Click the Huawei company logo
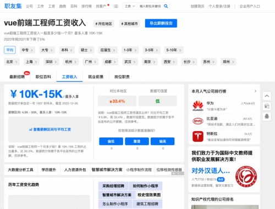Image resolution: width=275 pixels, height=209 pixels. pos(198,106)
